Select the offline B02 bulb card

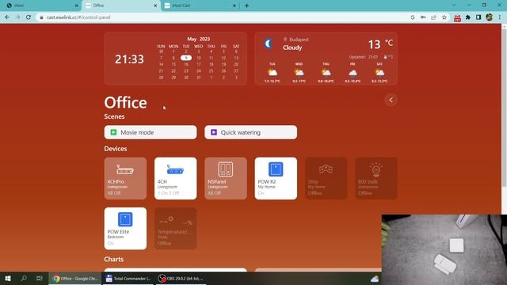[376, 178]
